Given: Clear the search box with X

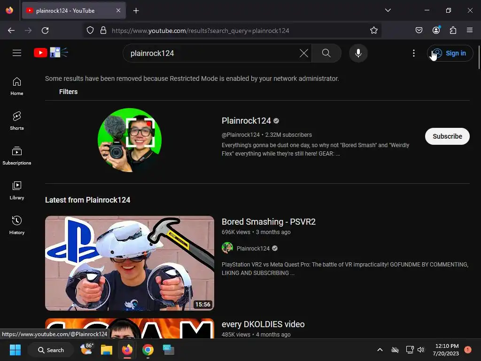Looking at the screenshot, I should tap(304, 53).
